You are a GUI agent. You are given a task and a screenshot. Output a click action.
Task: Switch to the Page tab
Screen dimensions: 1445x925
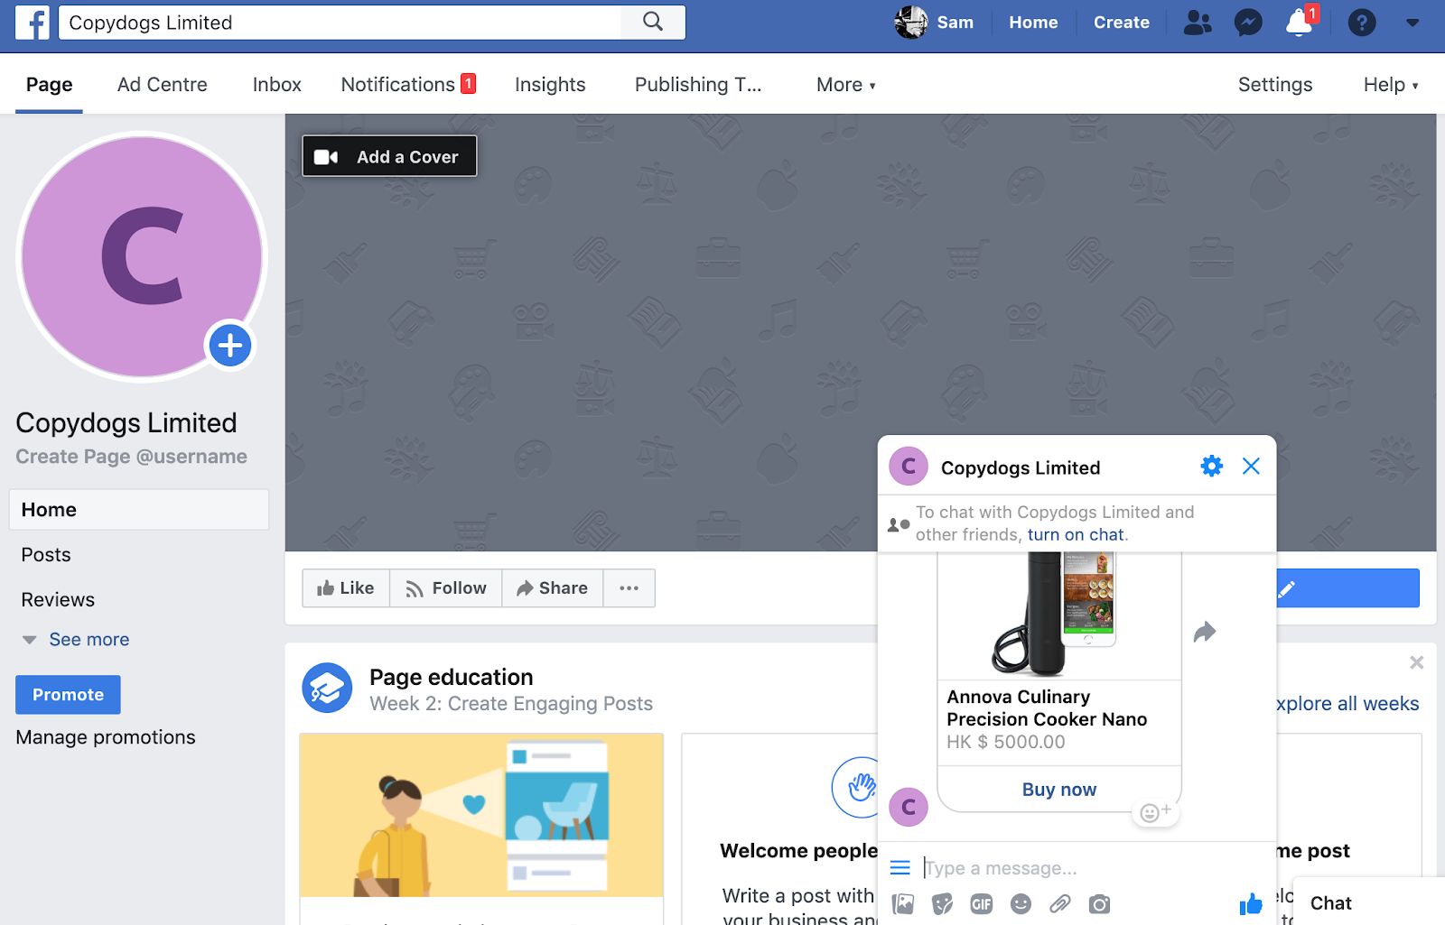(50, 85)
